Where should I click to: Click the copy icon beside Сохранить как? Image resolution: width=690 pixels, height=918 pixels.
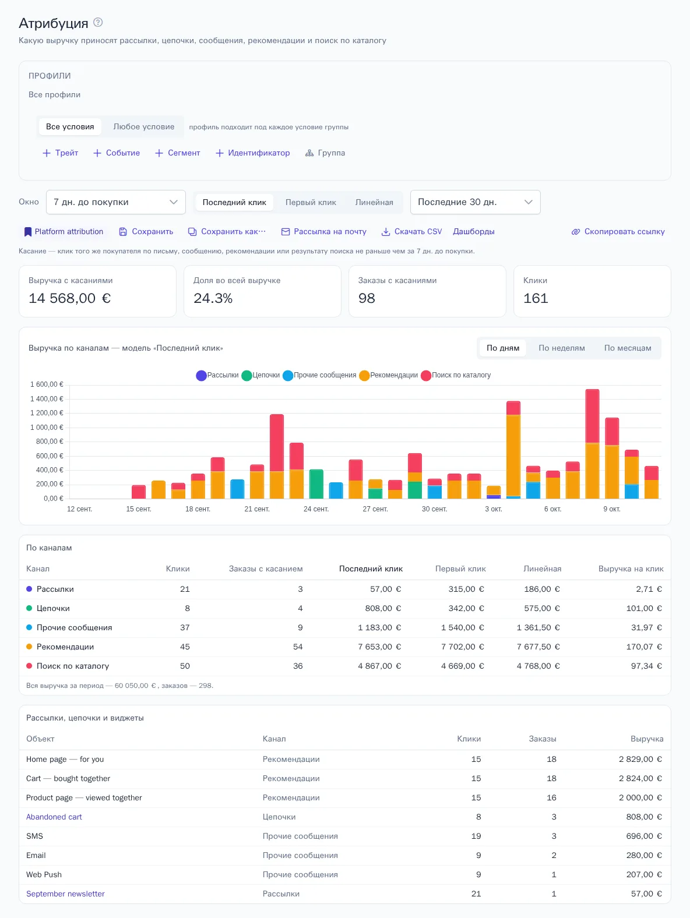(x=192, y=232)
